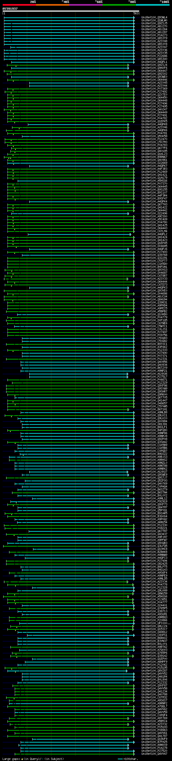Screen dimensions: 172x761
Task: Click the red ~20% identity legend bar
Action: coord(19,5)
